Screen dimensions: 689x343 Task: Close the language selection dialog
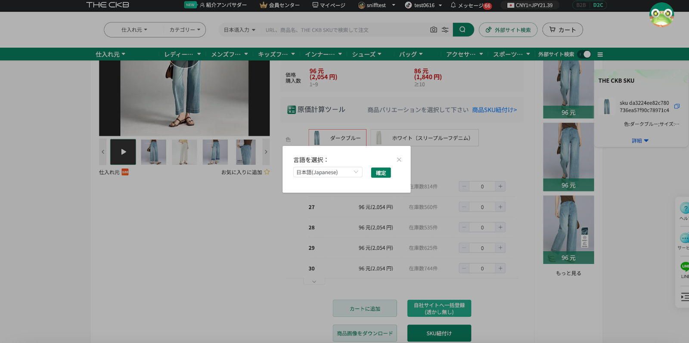(399, 160)
